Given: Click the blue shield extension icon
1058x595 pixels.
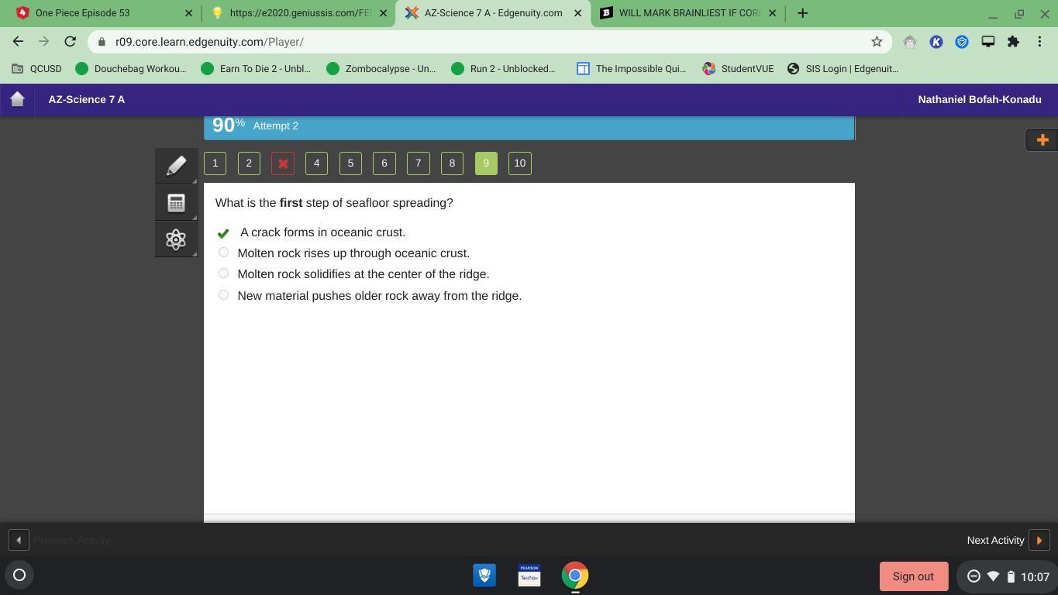Looking at the screenshot, I should (962, 42).
